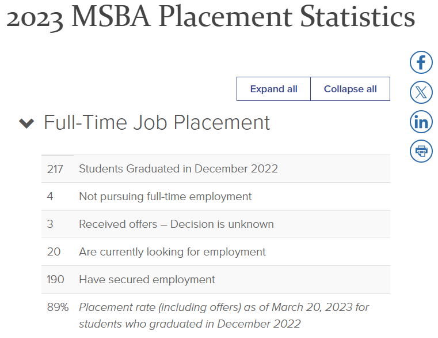Share page on Facebook
This screenshot has height=338, width=438.
pos(421,62)
